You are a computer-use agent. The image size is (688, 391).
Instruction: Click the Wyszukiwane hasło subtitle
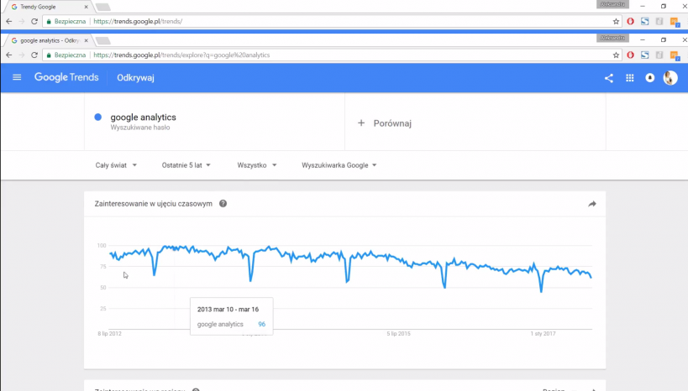[140, 128]
